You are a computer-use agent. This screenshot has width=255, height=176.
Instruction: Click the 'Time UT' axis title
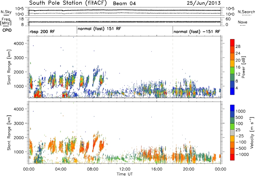[x=125, y=174]
